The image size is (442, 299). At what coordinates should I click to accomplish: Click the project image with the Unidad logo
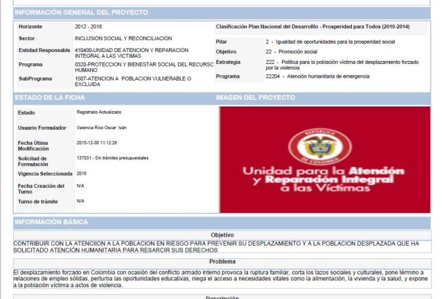coord(325,160)
